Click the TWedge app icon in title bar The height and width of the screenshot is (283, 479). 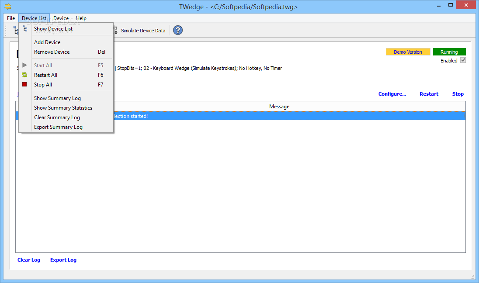coord(8,7)
